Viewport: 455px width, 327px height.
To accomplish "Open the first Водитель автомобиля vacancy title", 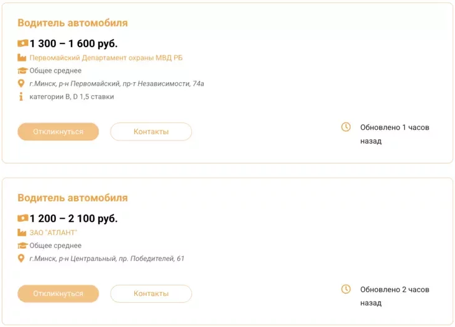I will click(73, 23).
